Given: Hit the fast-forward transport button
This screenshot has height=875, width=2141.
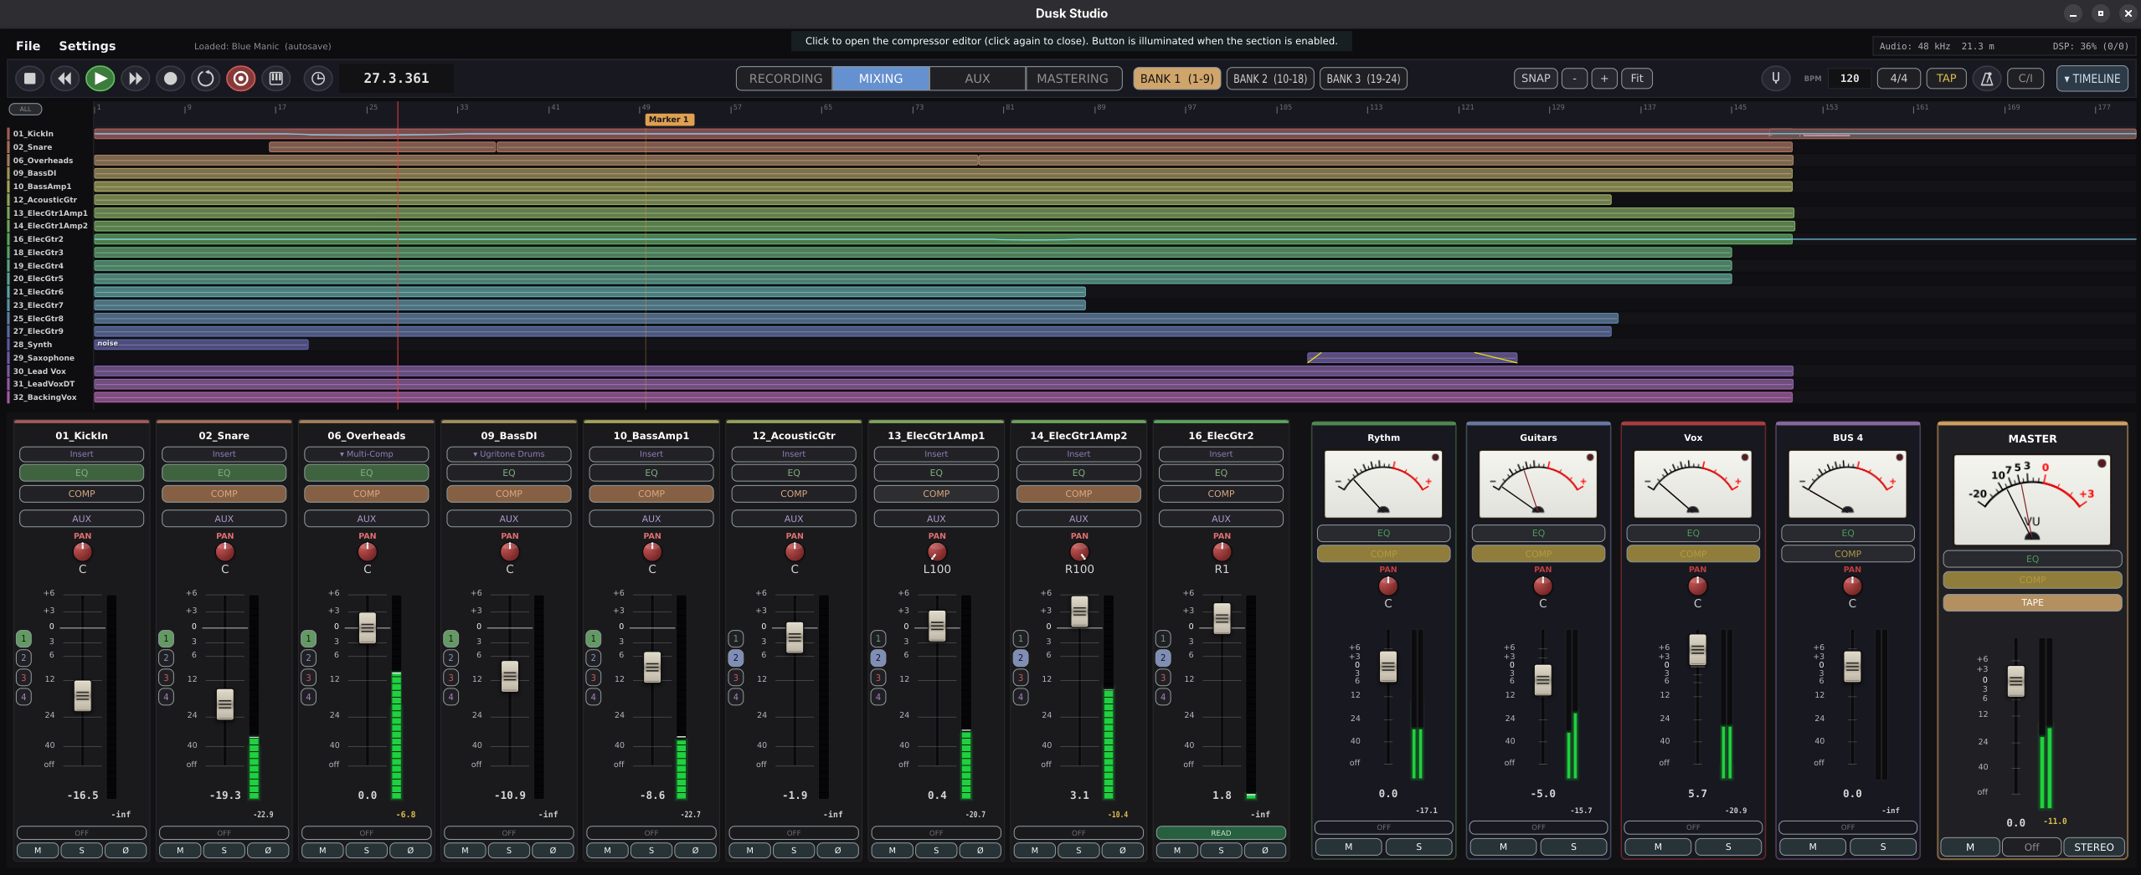Looking at the screenshot, I should [x=135, y=79].
